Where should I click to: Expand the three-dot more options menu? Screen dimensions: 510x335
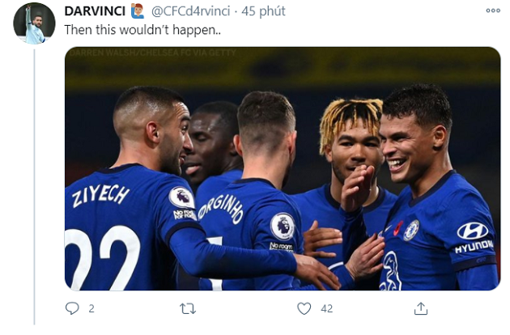pos(493,11)
